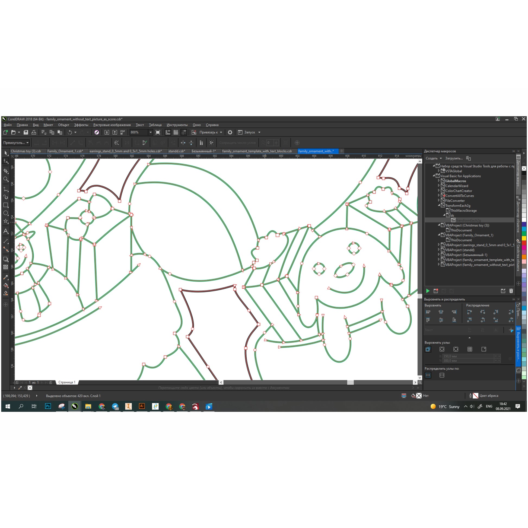Image resolution: width=528 pixels, height=528 pixels.
Task: Pick the yellow swatch in palette
Action: pyautogui.click(x=524, y=238)
